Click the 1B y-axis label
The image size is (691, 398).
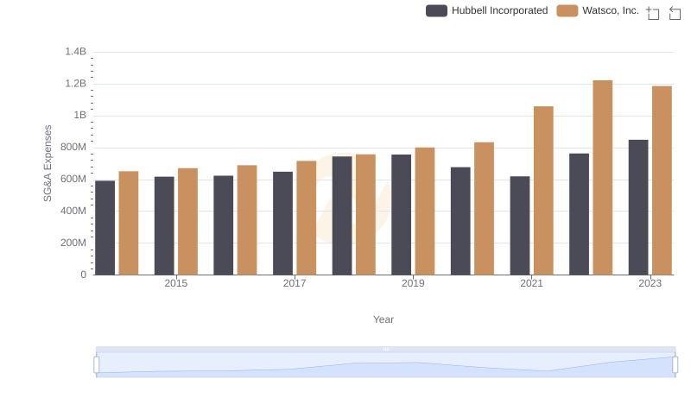[x=79, y=116]
